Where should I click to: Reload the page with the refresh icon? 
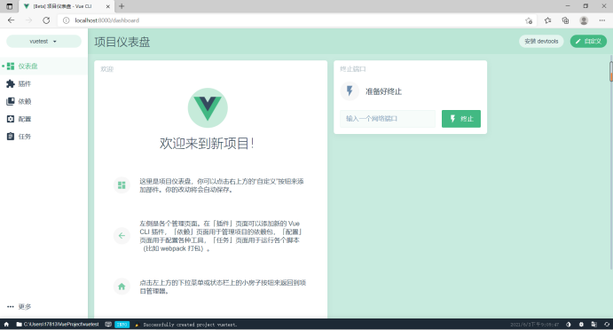(x=46, y=20)
